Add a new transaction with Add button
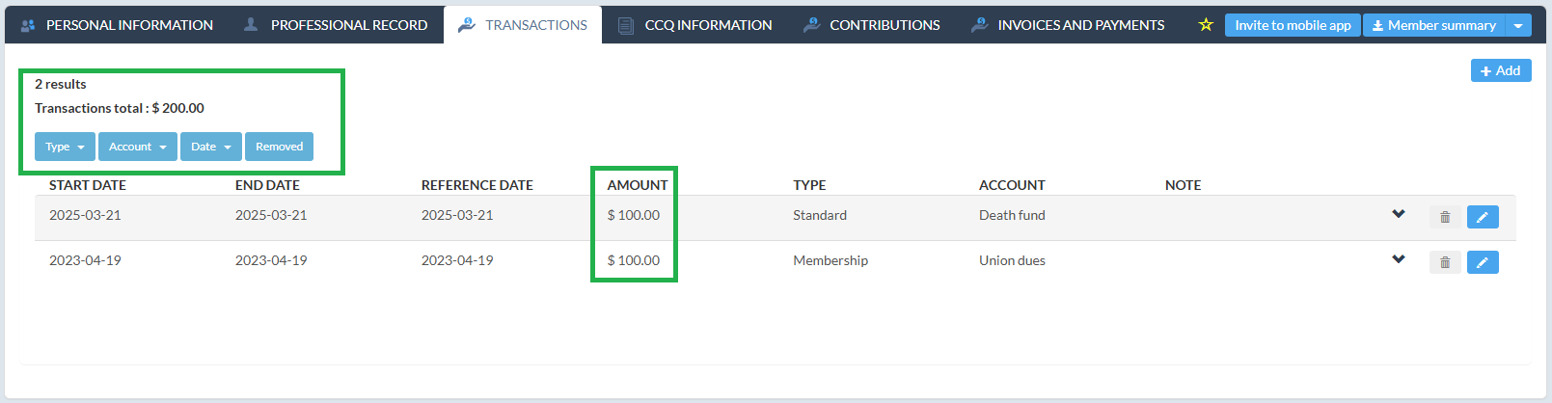The width and height of the screenshot is (1552, 403). click(1501, 70)
